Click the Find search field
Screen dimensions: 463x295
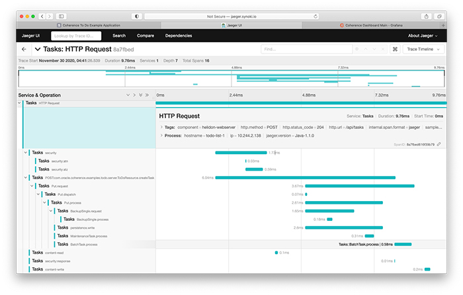point(306,49)
